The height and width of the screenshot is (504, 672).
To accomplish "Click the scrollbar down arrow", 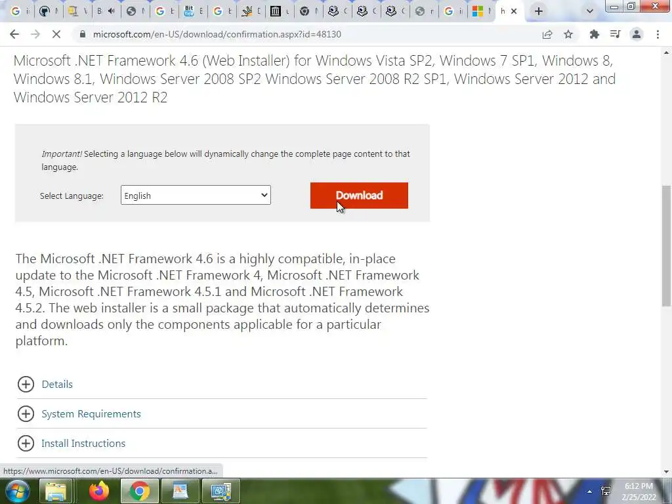I will tap(666, 472).
